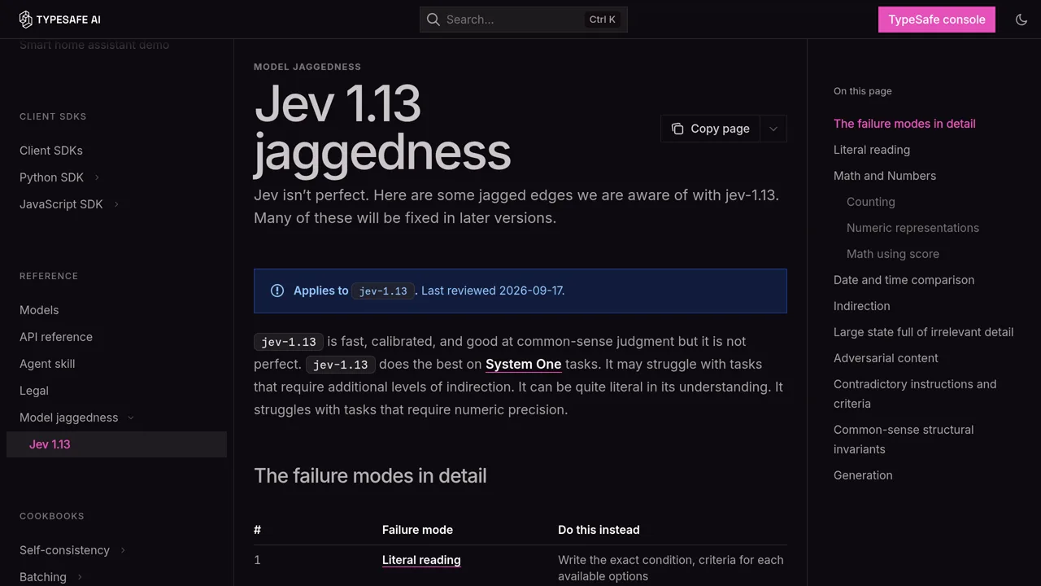
Task: Jump to Indirection section
Action: [862, 306]
